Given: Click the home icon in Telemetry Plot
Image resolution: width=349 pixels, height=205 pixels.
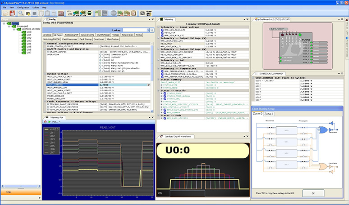Looking at the screenshot, I should (46, 122).
